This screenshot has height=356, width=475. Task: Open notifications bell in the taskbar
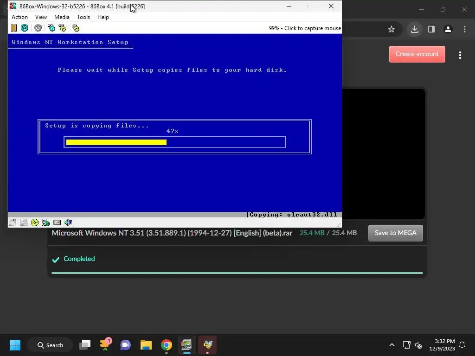(462, 345)
